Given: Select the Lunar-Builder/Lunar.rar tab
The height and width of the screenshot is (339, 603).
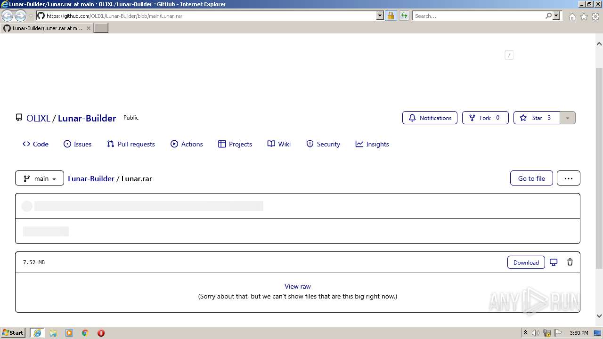Looking at the screenshot, I should 47,28.
